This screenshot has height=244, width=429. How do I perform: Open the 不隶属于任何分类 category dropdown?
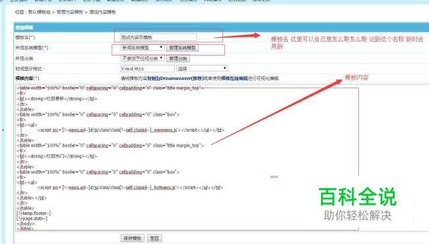(x=143, y=58)
